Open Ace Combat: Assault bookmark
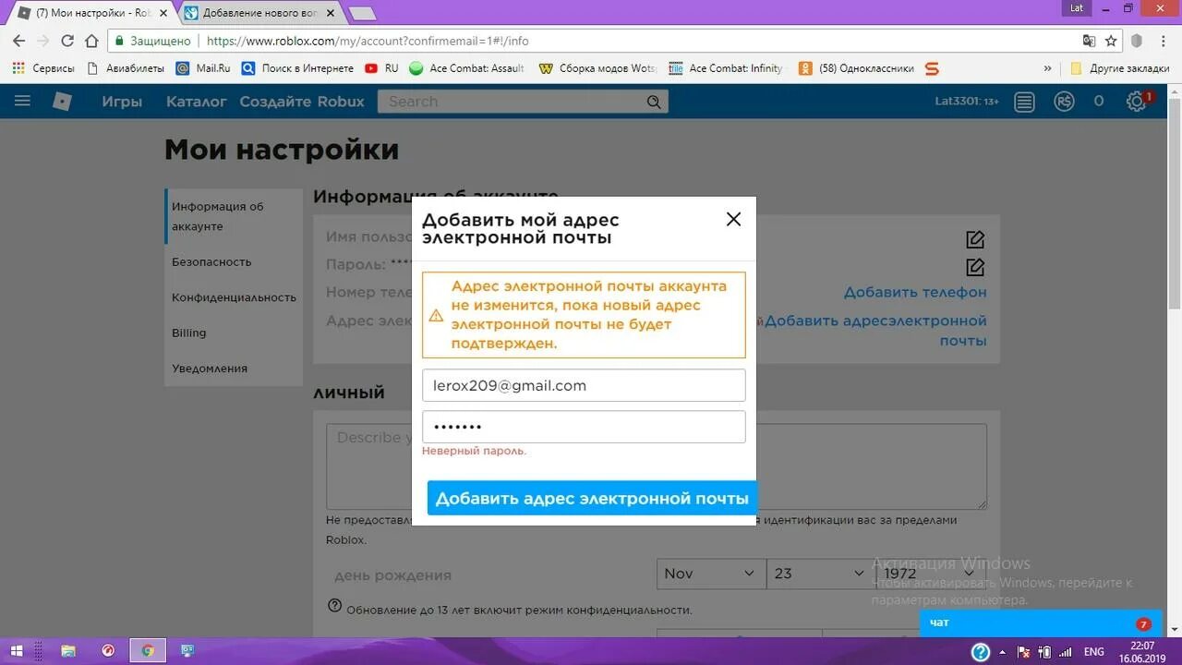The height and width of the screenshot is (665, 1182). point(466,68)
